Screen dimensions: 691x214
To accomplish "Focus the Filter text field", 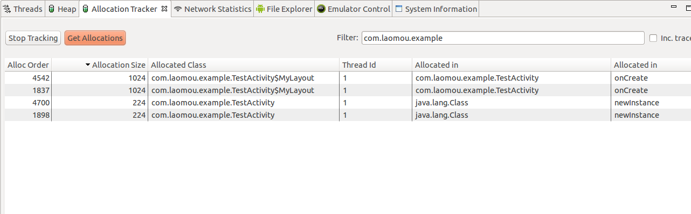I will [503, 38].
